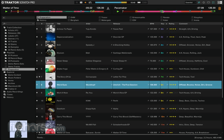Click the BPM search icon for Quantum
The image size is (224, 140).
click(x=159, y=109)
